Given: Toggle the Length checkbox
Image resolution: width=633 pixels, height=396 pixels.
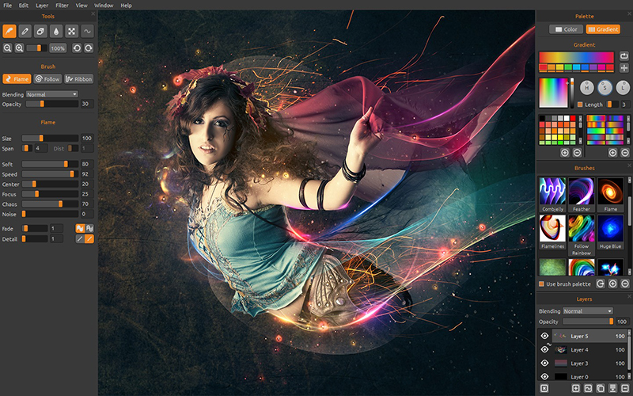Looking at the screenshot, I should coord(580,105).
